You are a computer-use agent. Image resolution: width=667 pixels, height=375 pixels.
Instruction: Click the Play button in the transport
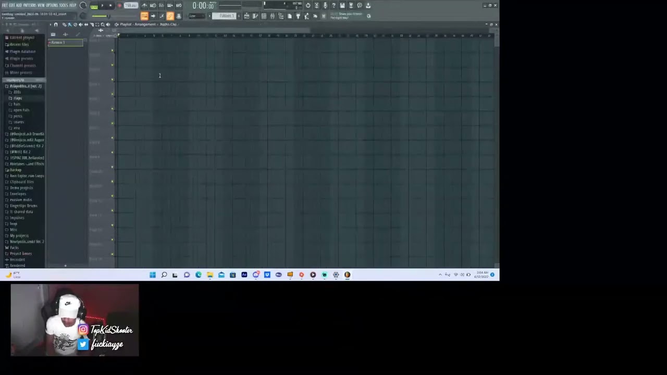(x=102, y=5)
